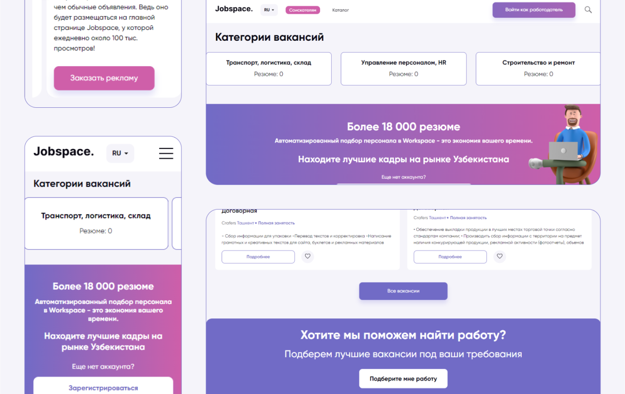
Task: Favorite the right vacancy with heart icon
Action: point(499,256)
